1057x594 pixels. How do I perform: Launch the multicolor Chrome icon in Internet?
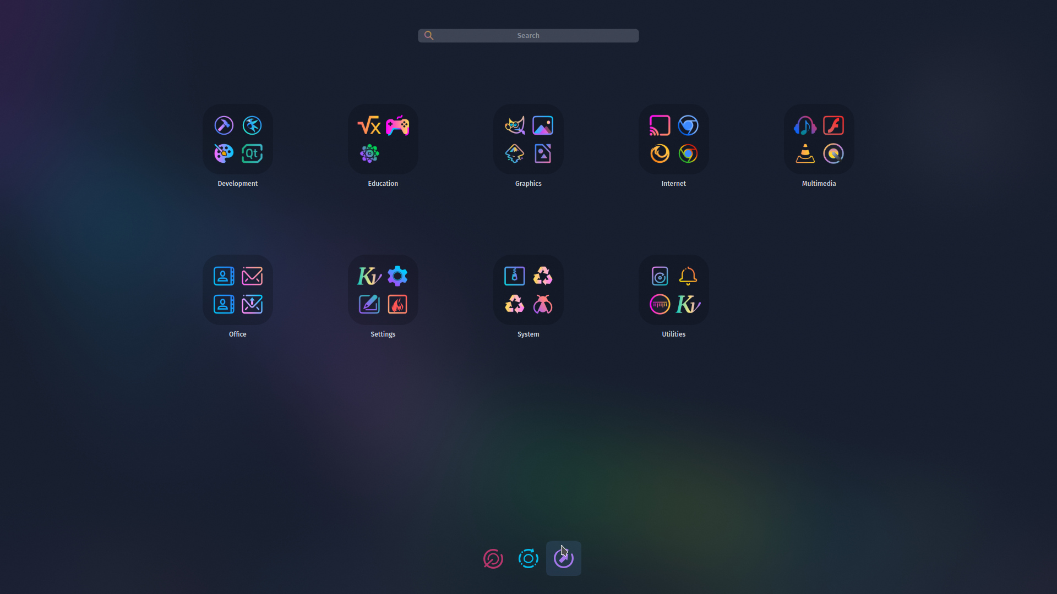[688, 153]
